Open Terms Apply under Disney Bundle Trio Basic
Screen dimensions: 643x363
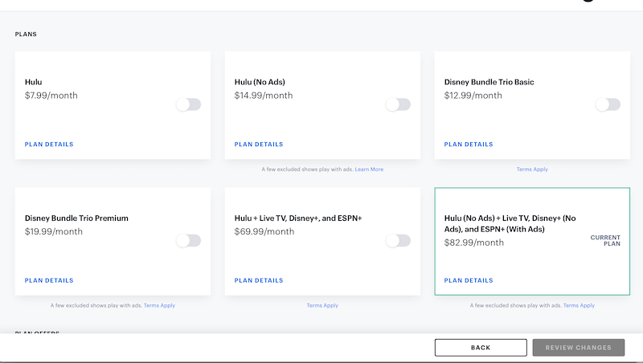pos(532,169)
